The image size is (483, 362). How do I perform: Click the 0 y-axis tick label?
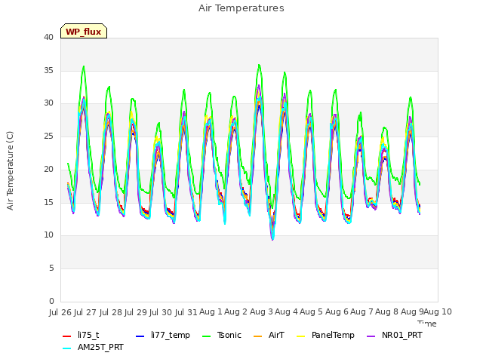[51, 302]
